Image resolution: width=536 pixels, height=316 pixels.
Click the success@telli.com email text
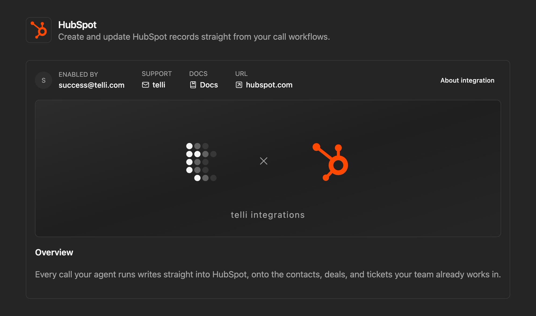(x=92, y=85)
